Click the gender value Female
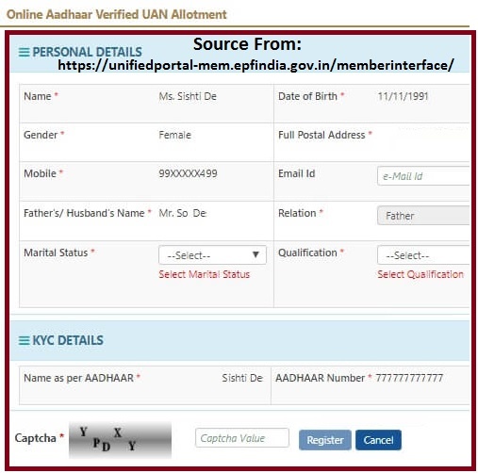 coord(174,135)
